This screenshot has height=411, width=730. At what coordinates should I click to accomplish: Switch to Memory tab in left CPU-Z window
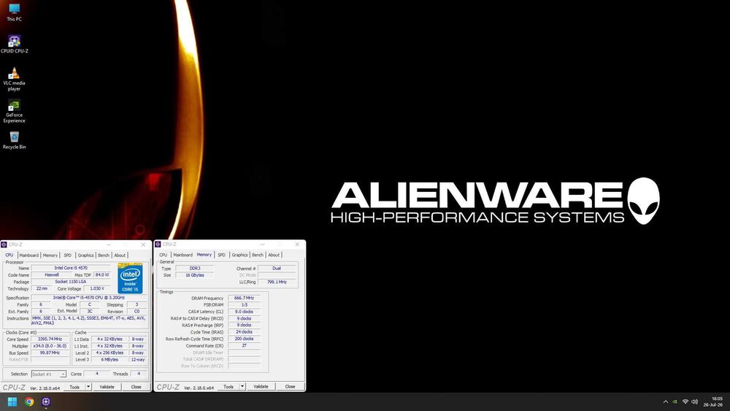(x=50, y=255)
